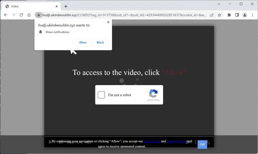Open Chrome's three-dot menu
Image resolution: width=258 pixels, height=154 pixels.
252,15
